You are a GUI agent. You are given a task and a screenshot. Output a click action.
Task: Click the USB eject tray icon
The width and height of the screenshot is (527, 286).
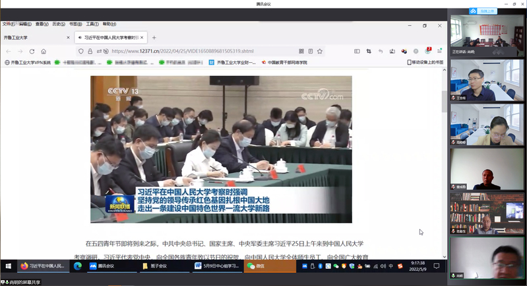[312, 266]
